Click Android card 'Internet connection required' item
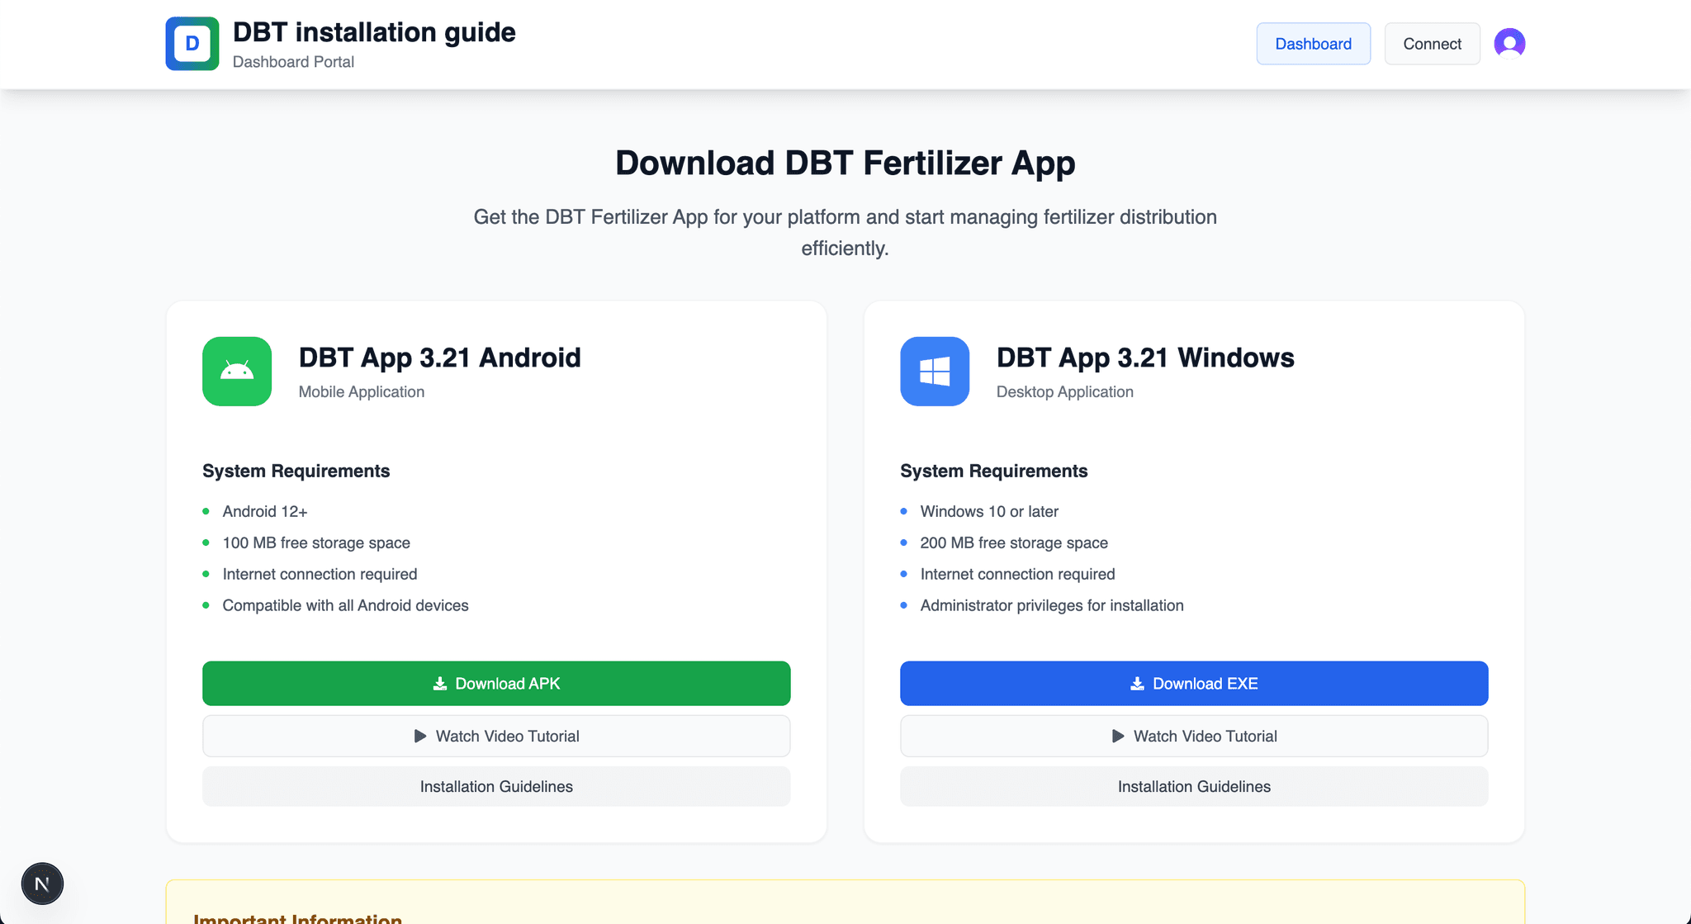This screenshot has height=924, width=1691. pyautogui.click(x=320, y=574)
